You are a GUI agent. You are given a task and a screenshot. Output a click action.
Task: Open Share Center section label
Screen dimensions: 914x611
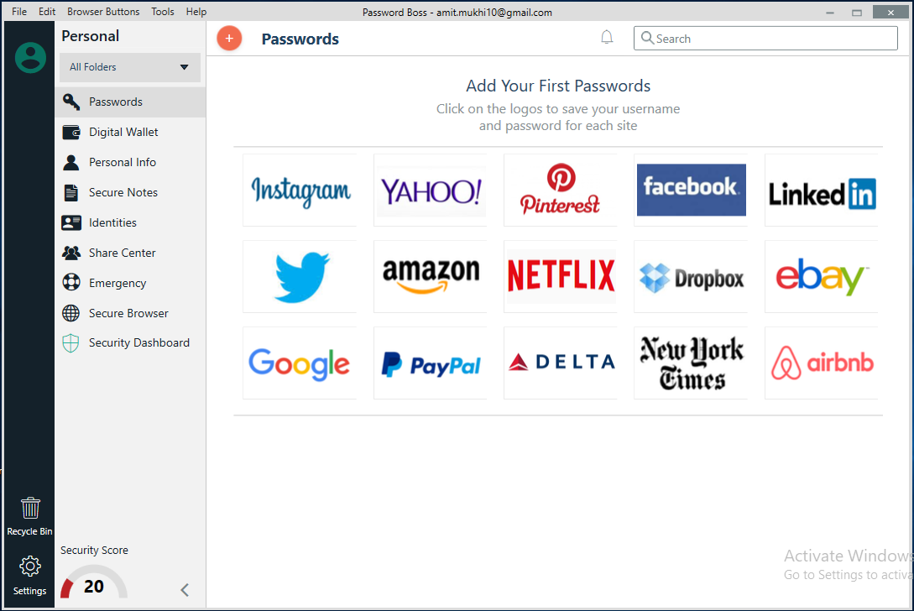122,253
